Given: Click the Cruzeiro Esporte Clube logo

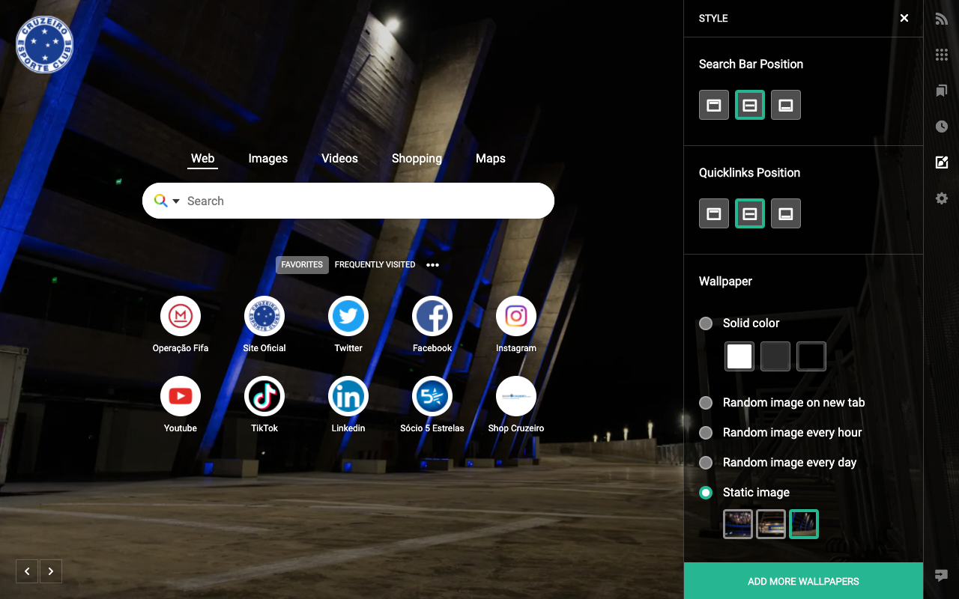Looking at the screenshot, I should (x=44, y=44).
